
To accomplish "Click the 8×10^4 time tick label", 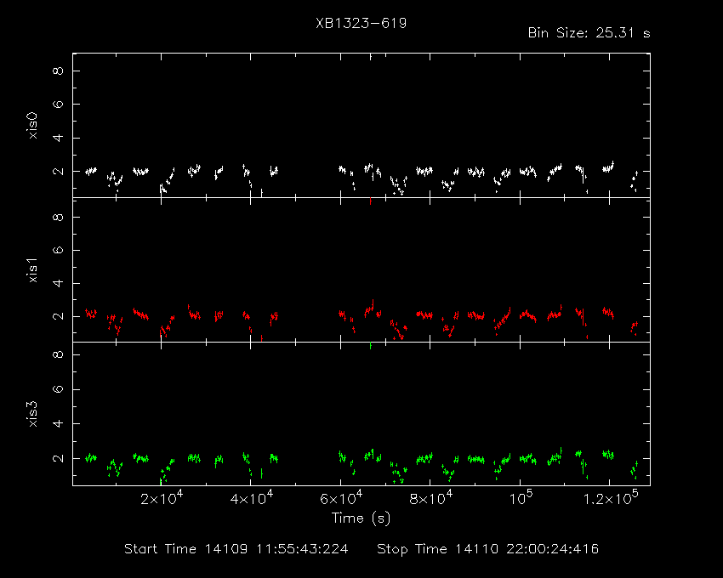I will coord(430,498).
